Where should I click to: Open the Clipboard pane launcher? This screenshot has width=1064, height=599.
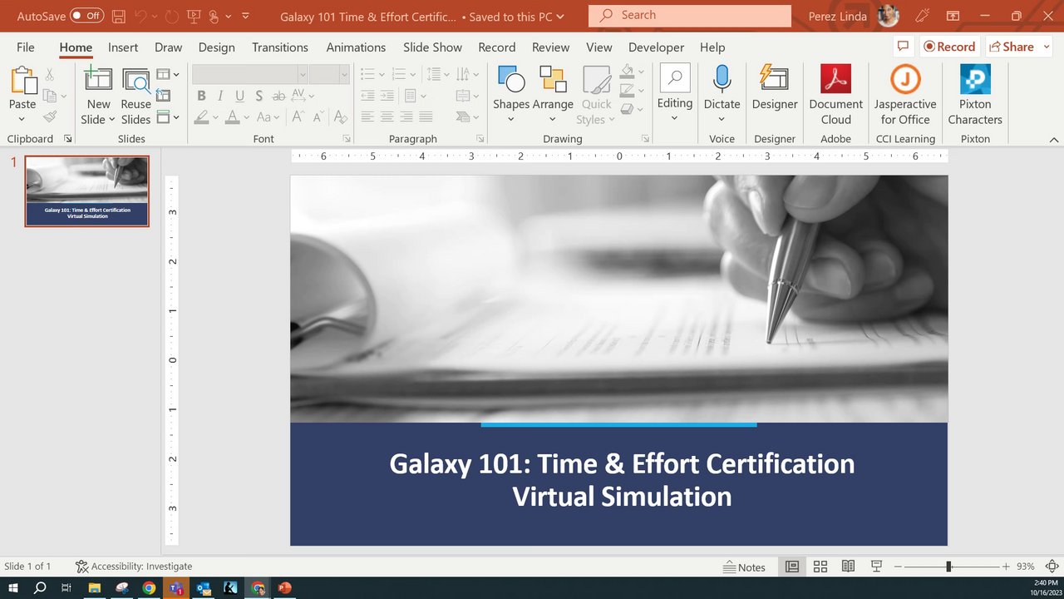coord(68,139)
